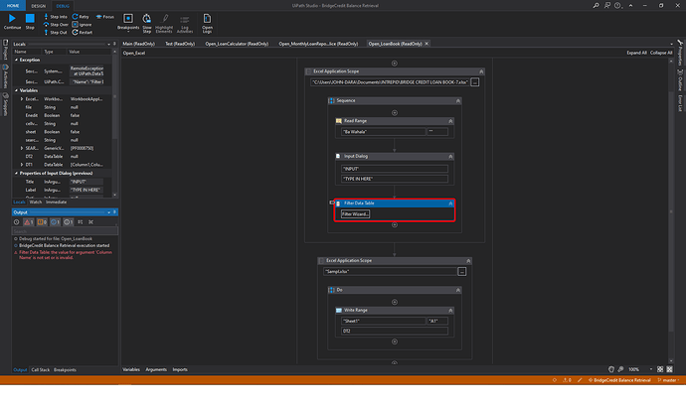Screen dimensions: 686x407
Task: Click Step Into in the debug ribbon
Action: [x=56, y=17]
